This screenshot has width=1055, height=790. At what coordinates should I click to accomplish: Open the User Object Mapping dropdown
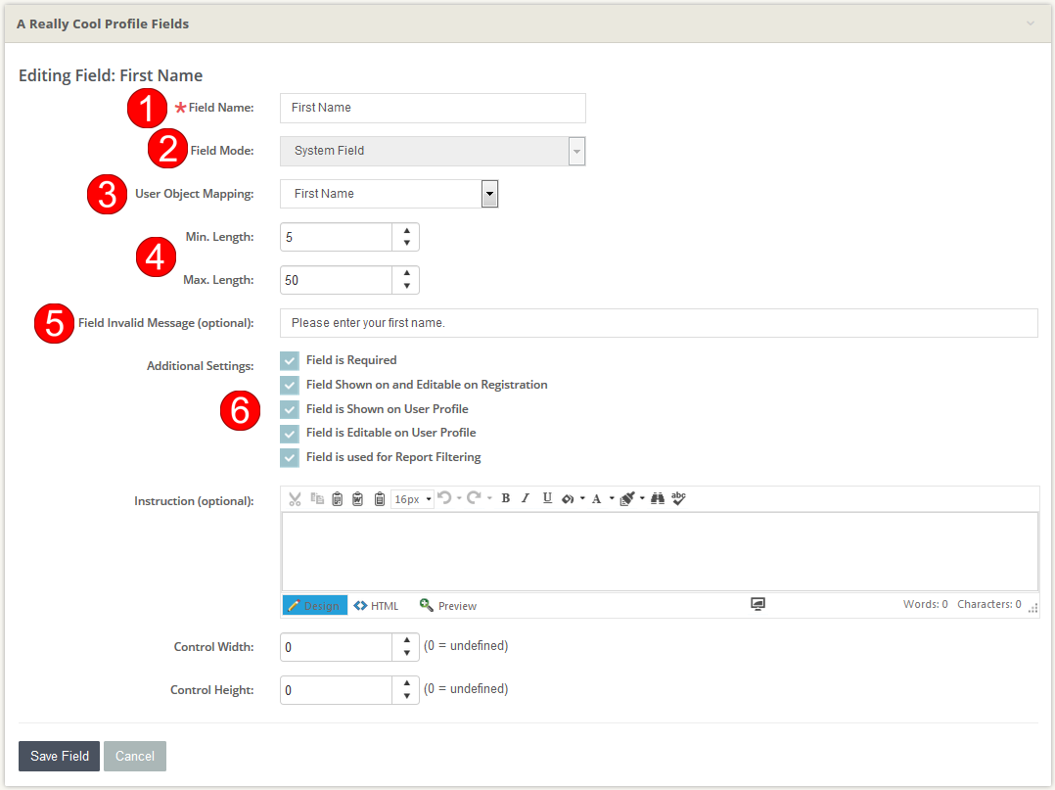coord(489,193)
